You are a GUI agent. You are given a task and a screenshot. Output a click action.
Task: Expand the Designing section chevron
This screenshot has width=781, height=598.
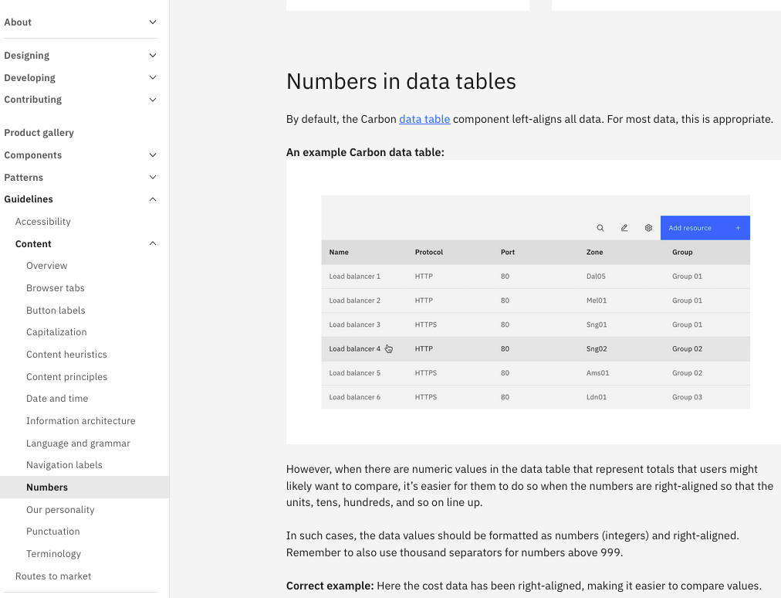click(153, 56)
